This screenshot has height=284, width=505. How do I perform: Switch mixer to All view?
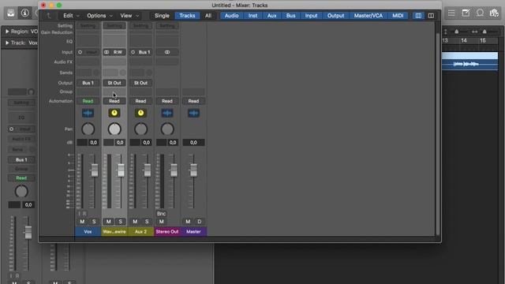click(x=208, y=16)
